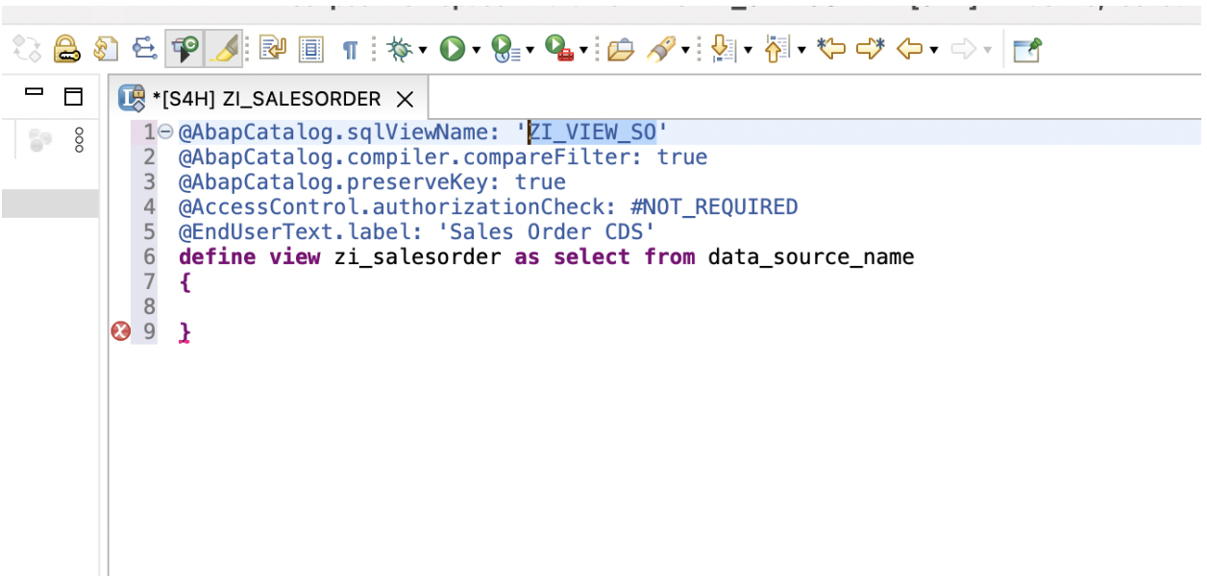Click 'zi_salesorder' view name on line 6

point(417,256)
